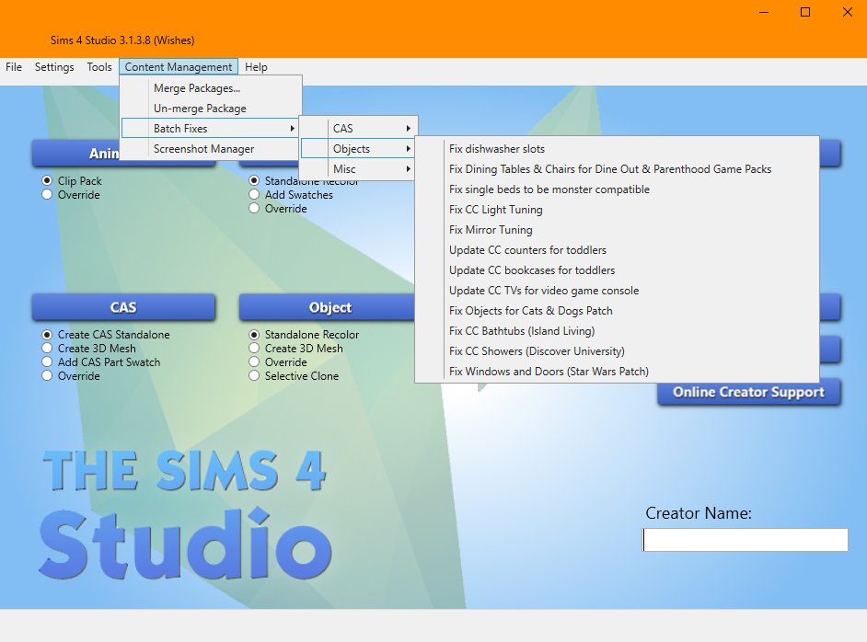Image resolution: width=867 pixels, height=642 pixels.
Task: Choose Fix CC Light Tuning
Action: (495, 210)
